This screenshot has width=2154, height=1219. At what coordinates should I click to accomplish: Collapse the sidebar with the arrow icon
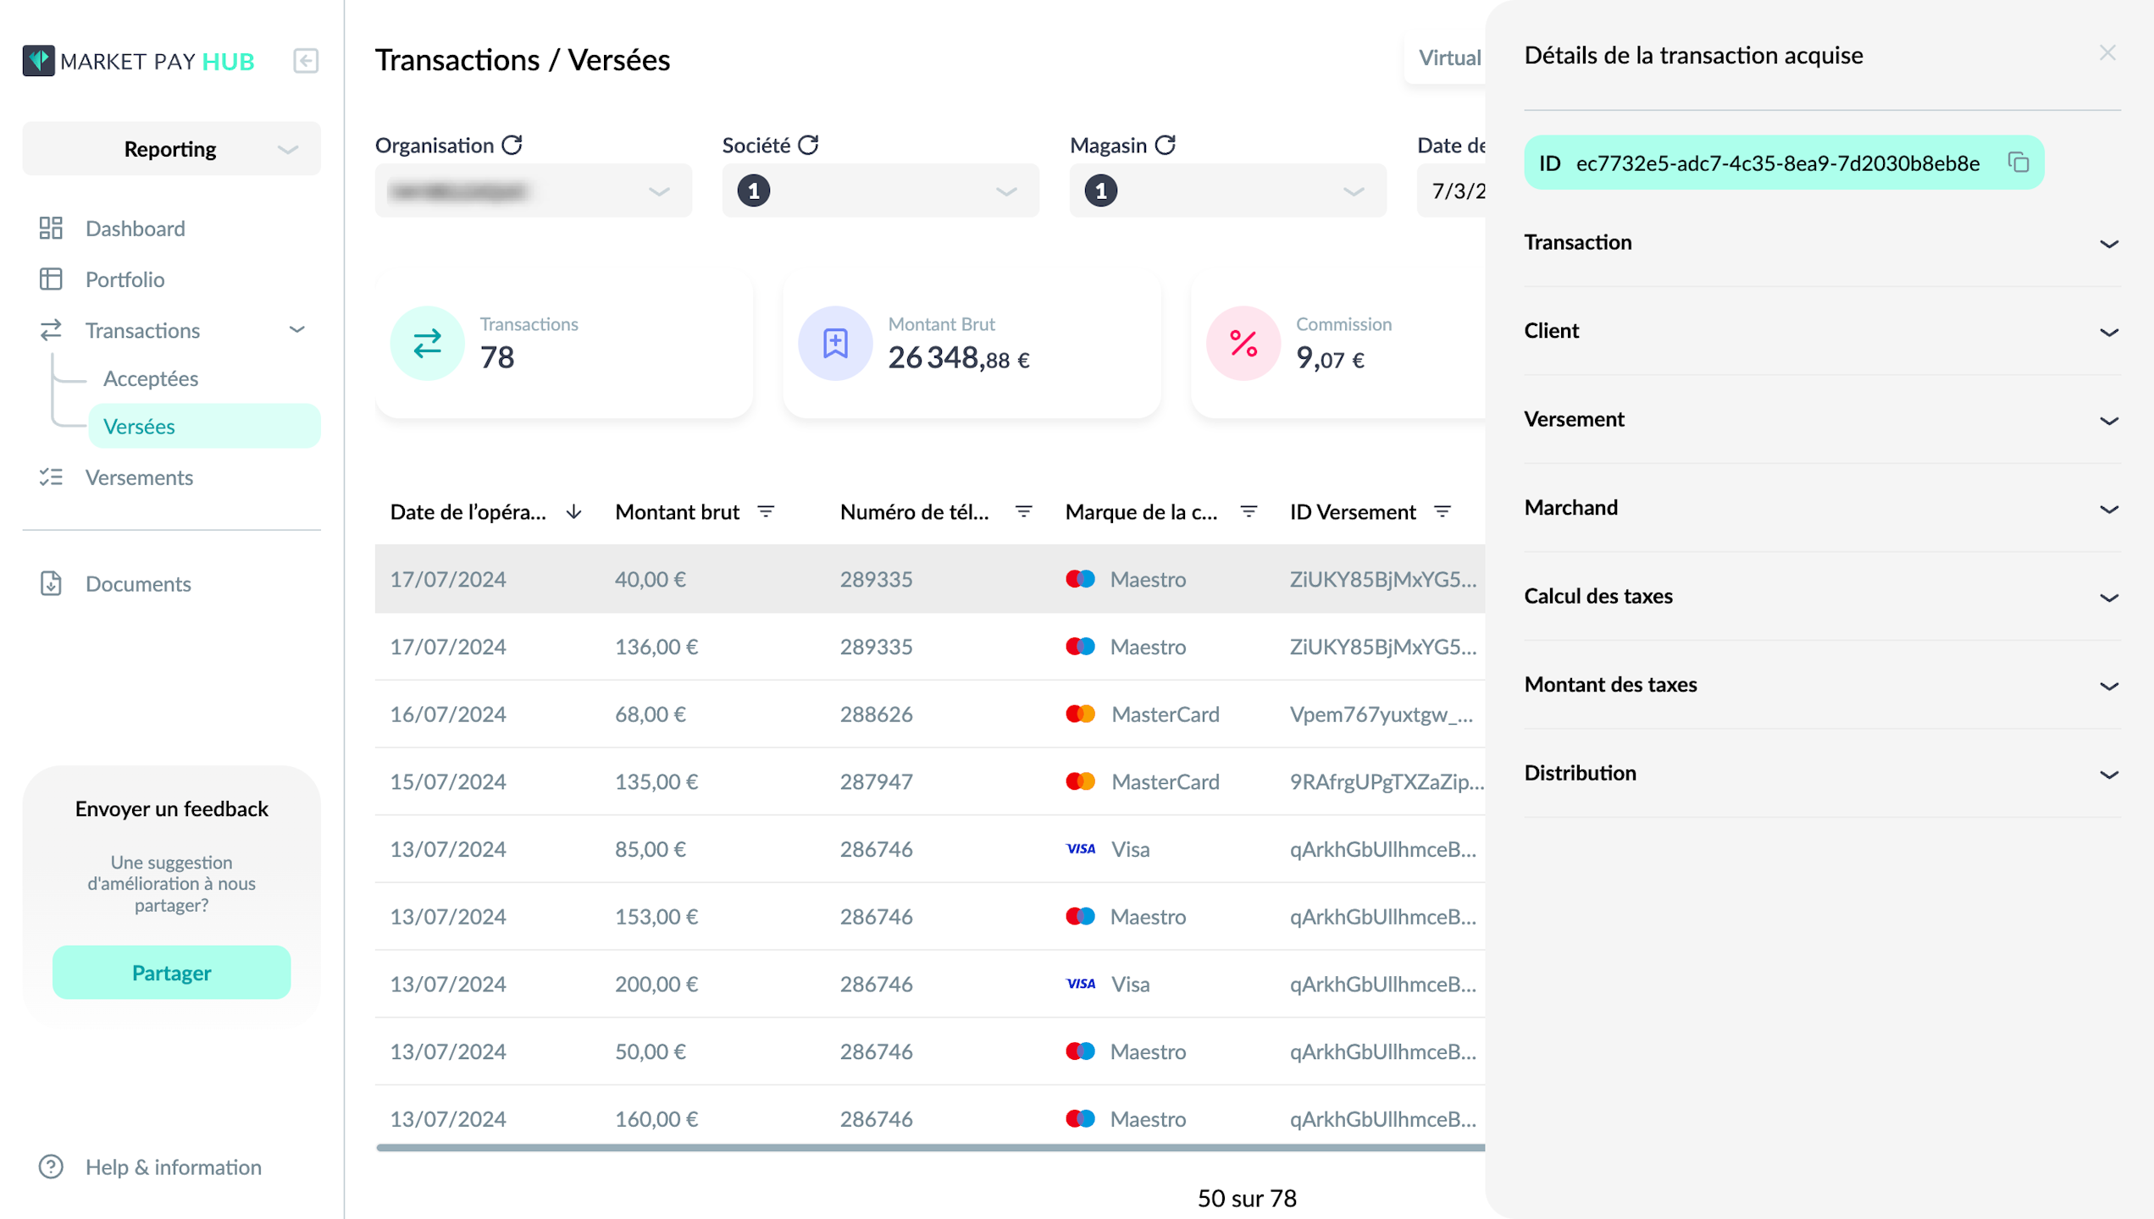(306, 61)
